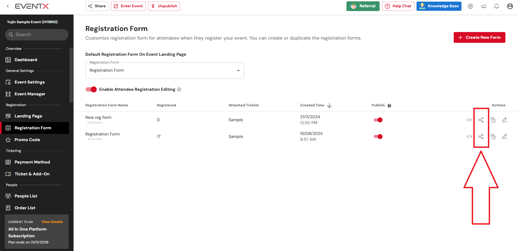Screen dimensions: 517x251
Task: Open Order List in the sidebar
Action: pos(35,208)
